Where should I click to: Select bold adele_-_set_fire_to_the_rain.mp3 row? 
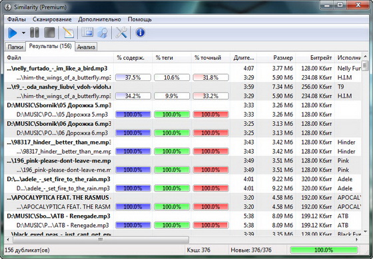[x=183, y=179]
